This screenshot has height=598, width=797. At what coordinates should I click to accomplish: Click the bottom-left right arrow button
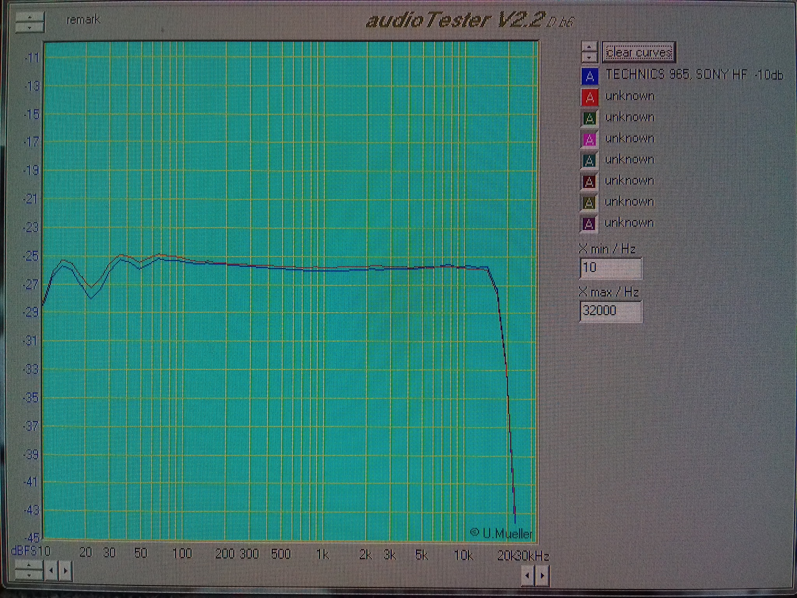[65, 571]
